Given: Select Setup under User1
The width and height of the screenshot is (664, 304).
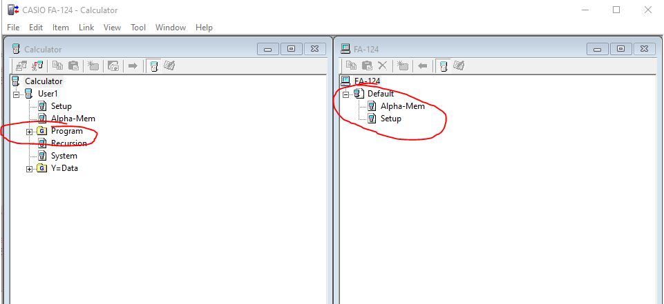Looking at the screenshot, I should pos(61,106).
